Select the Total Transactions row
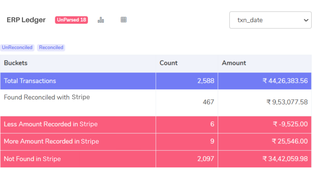The height and width of the screenshot is (175, 312). [x=156, y=81]
